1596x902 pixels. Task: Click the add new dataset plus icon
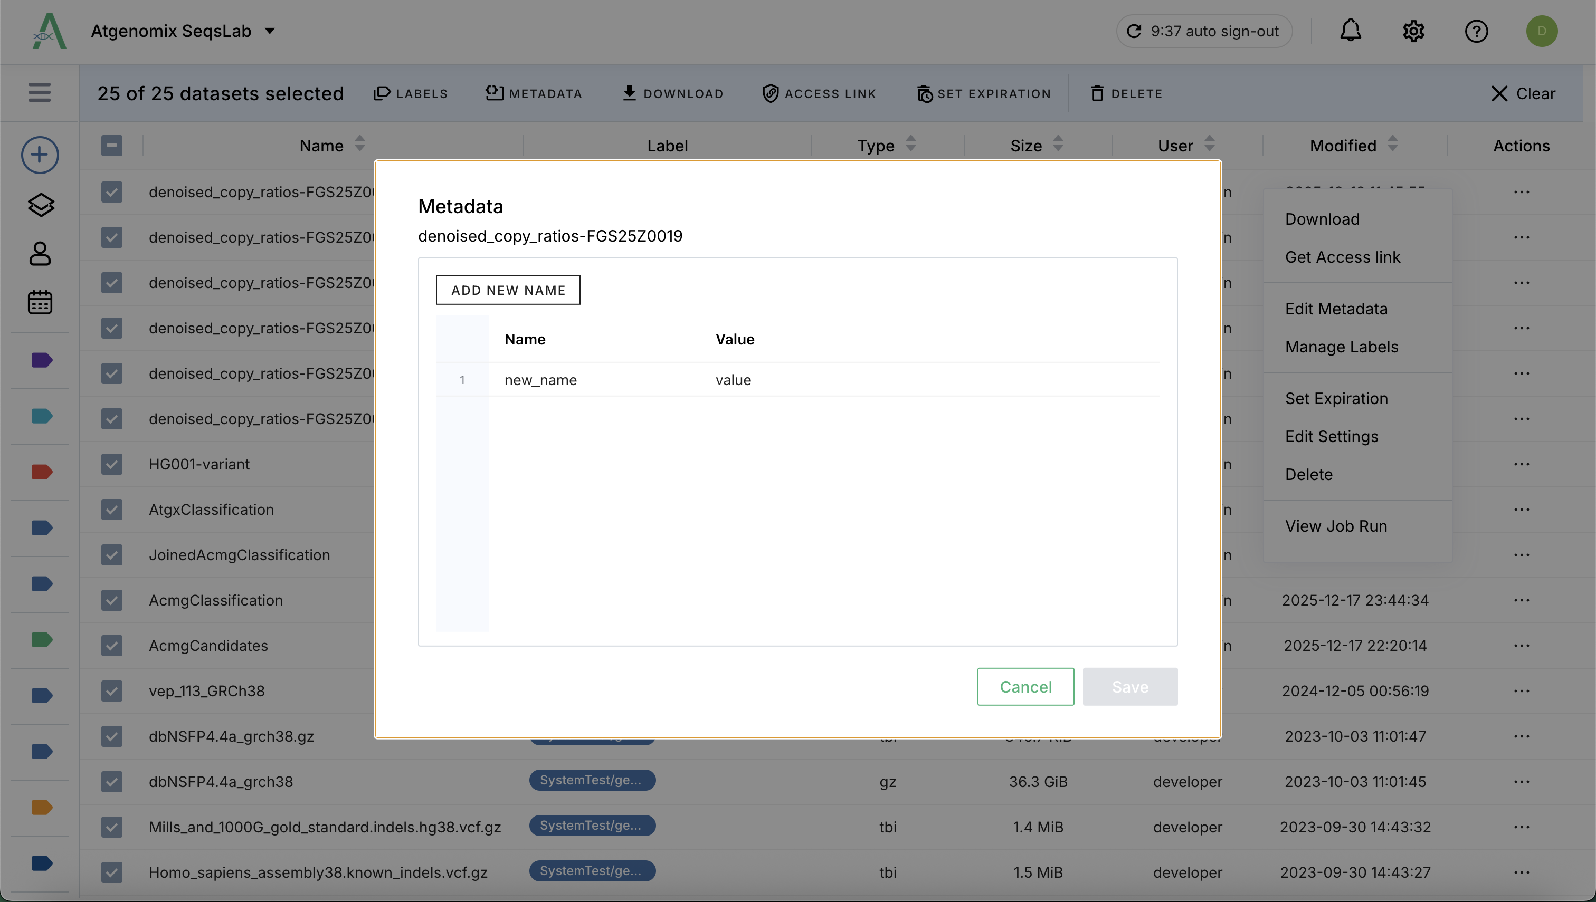39,154
